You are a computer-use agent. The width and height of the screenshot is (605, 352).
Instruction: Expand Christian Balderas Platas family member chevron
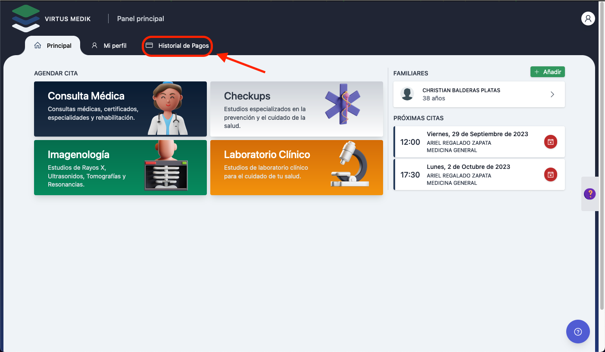(552, 94)
